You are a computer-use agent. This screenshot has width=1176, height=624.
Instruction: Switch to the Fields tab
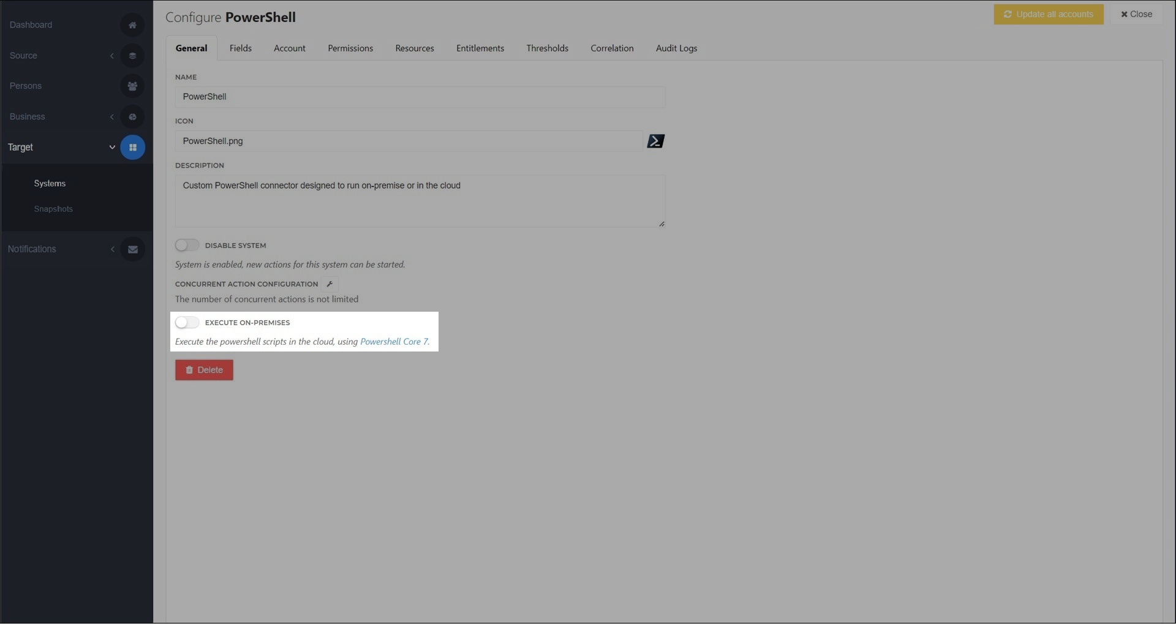(240, 48)
